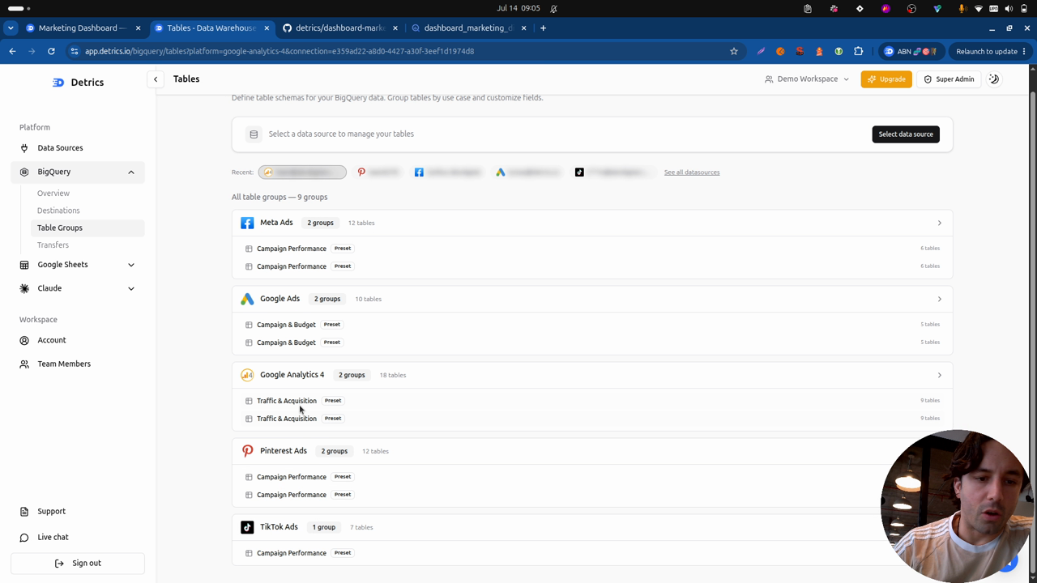Open the Demo Workspace dropdown

pos(807,79)
